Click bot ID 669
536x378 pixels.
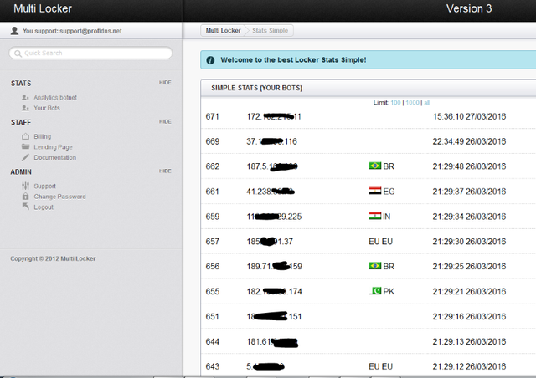coord(212,141)
